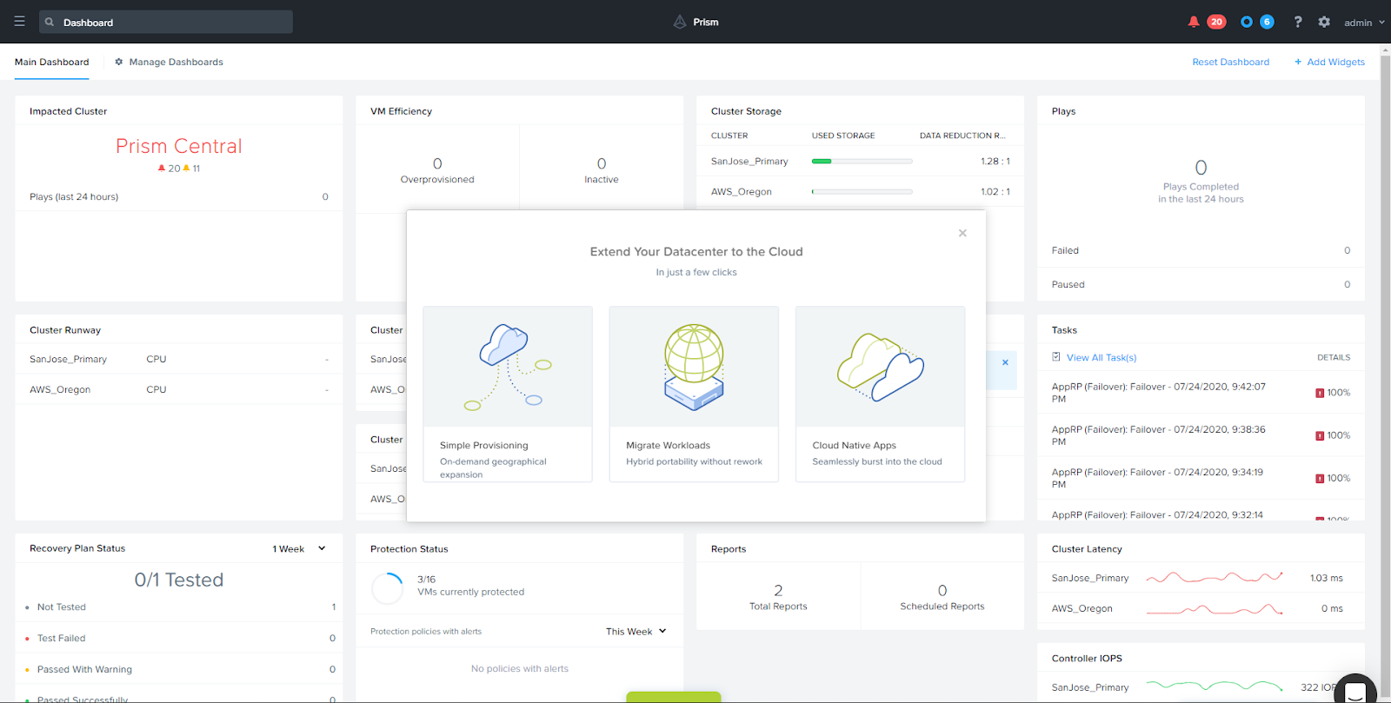Click the 1.28 : 1 data reduction ratio

point(995,162)
